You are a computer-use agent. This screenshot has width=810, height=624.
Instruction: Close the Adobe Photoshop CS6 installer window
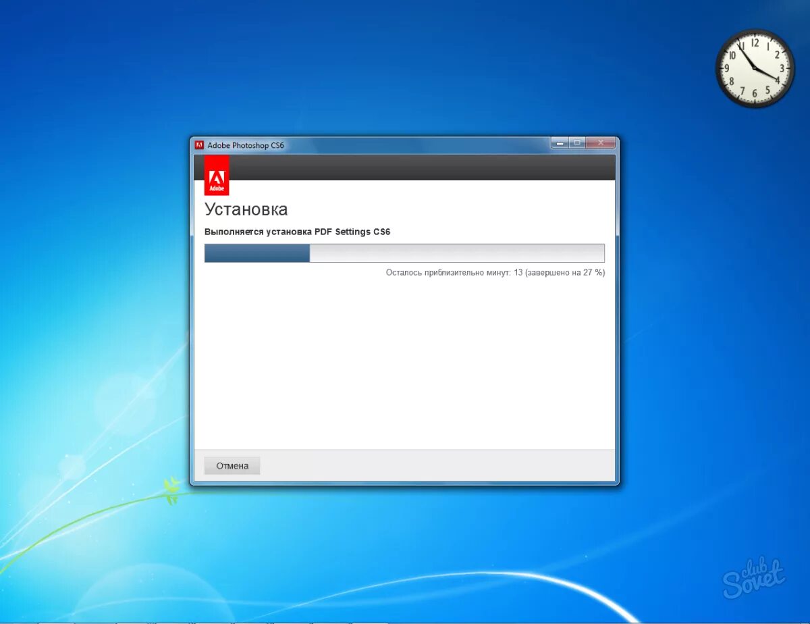600,142
